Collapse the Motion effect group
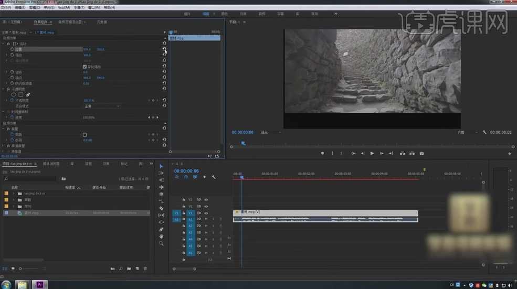The image size is (517, 289). pos(4,44)
